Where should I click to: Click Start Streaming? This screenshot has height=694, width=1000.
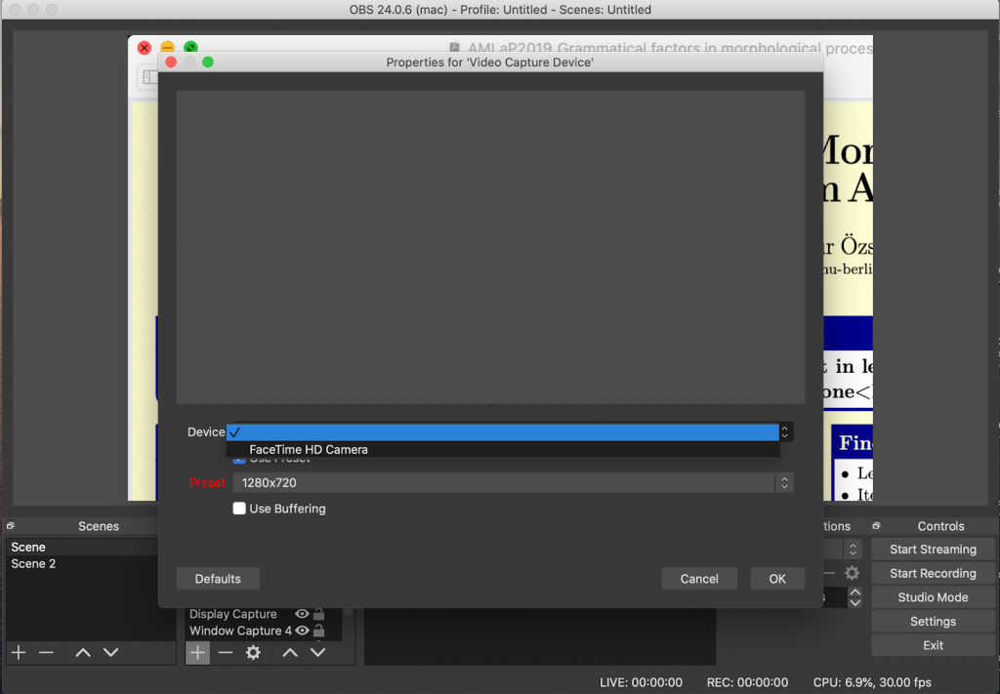coord(933,550)
